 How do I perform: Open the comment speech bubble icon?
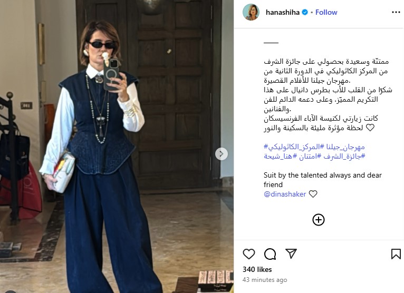270,254
